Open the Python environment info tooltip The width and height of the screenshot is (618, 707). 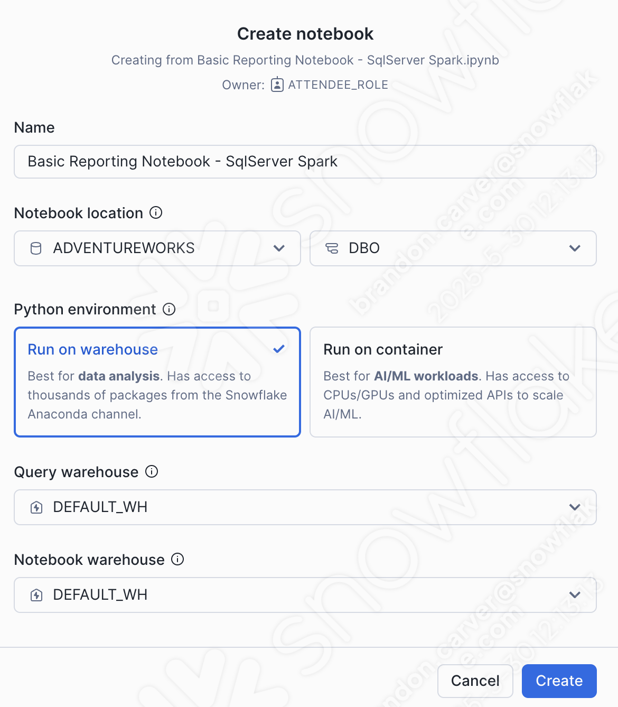[x=168, y=310]
